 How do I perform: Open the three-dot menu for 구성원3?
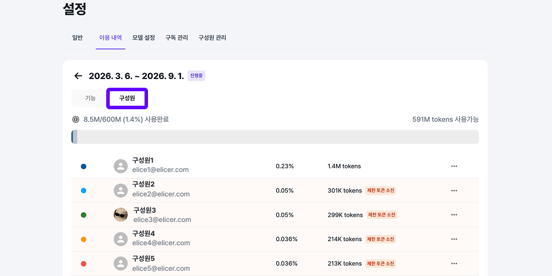point(454,215)
